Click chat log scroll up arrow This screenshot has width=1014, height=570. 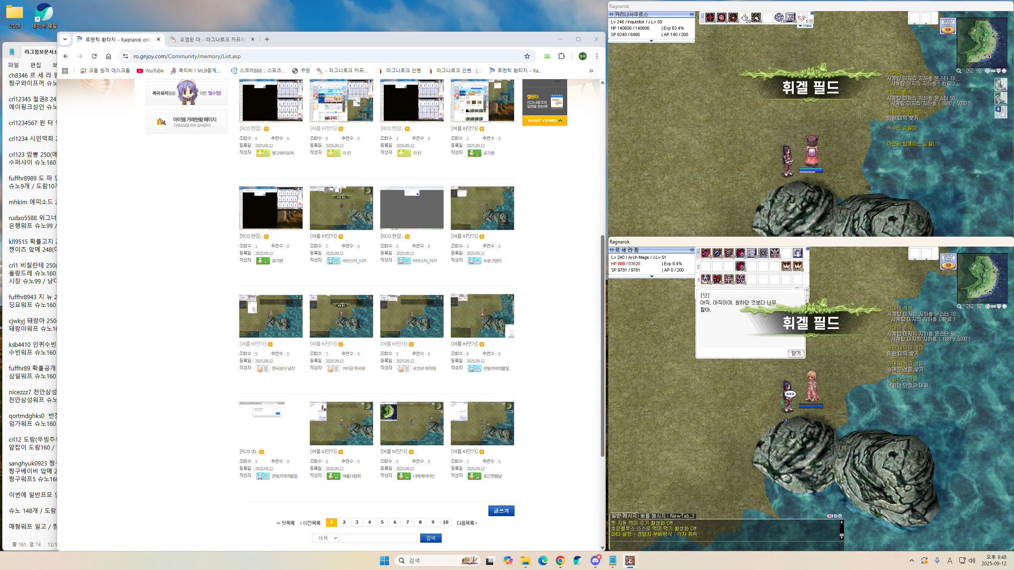(841, 522)
